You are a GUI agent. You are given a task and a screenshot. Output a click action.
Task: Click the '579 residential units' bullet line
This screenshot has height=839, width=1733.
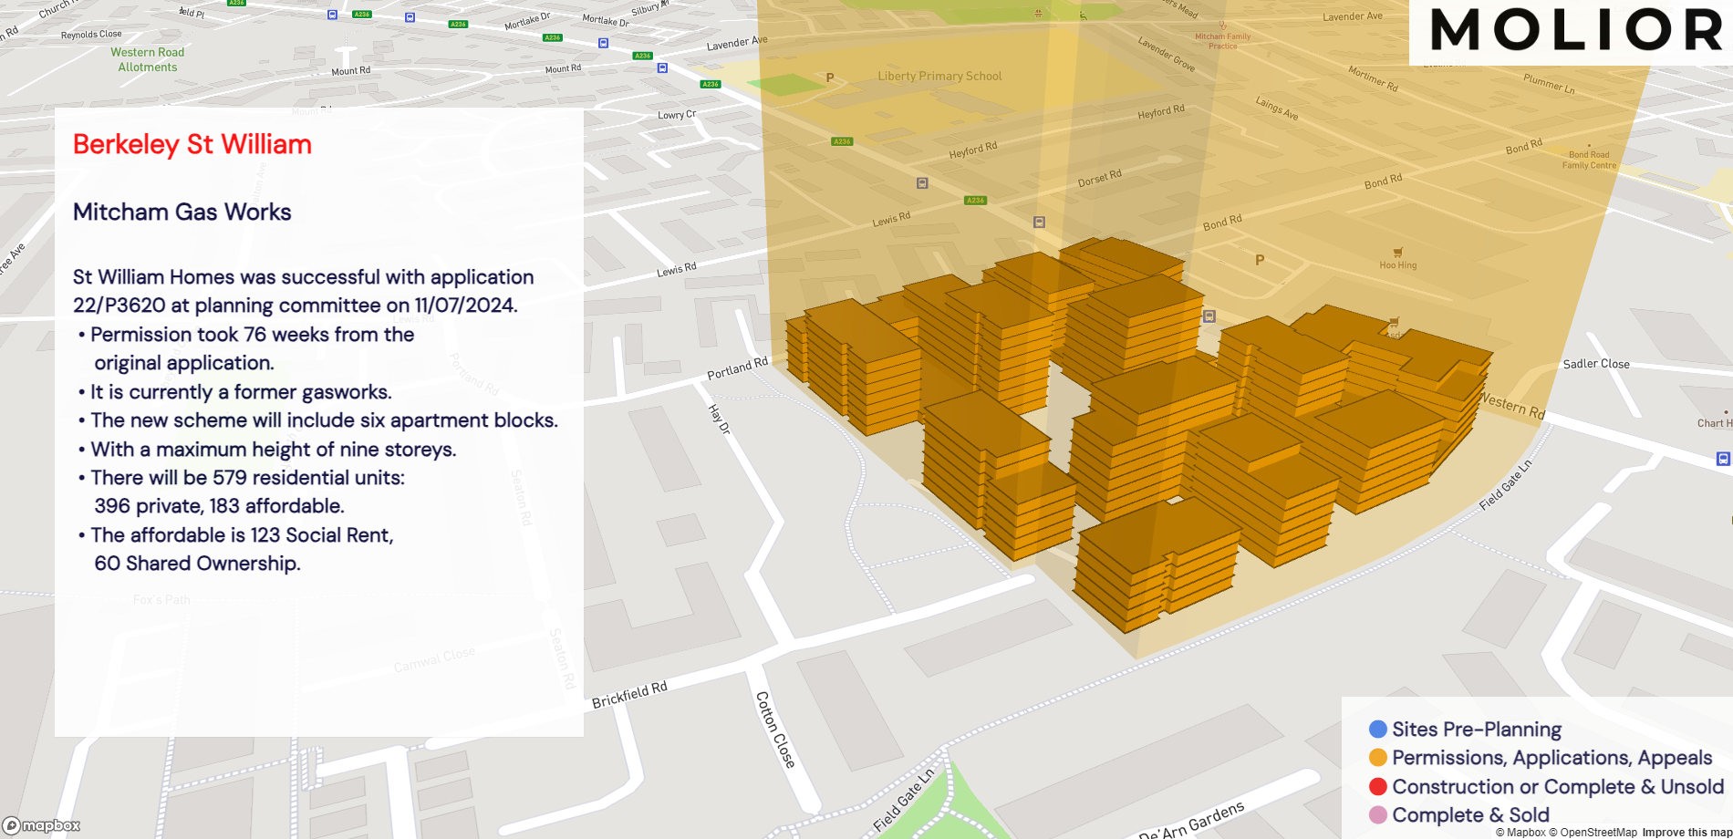pyautogui.click(x=241, y=478)
